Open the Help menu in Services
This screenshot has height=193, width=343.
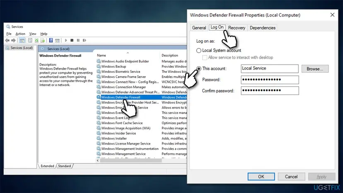tap(44, 34)
